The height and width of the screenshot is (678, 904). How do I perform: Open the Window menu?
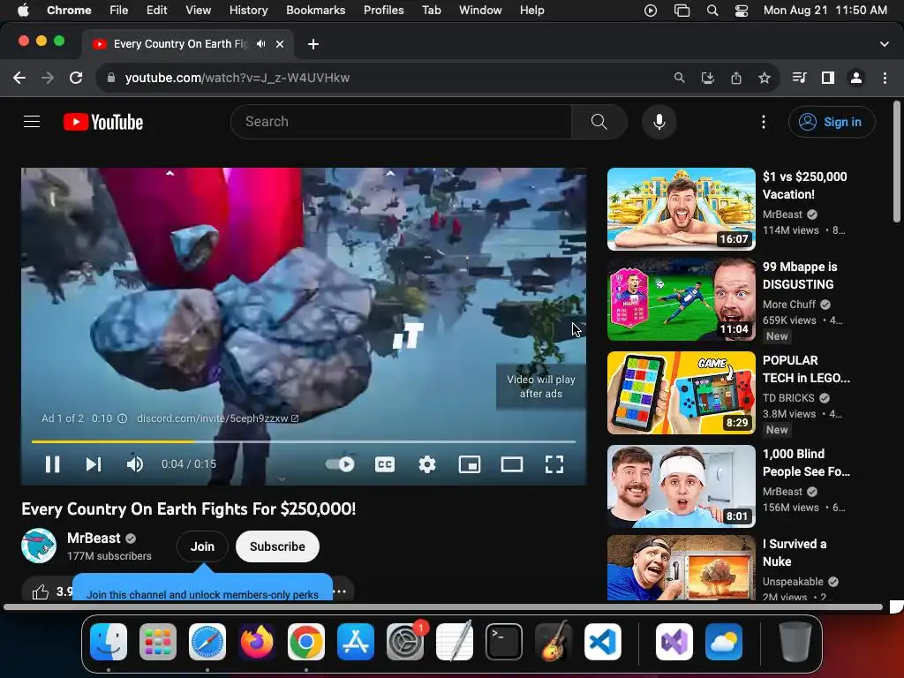click(479, 10)
